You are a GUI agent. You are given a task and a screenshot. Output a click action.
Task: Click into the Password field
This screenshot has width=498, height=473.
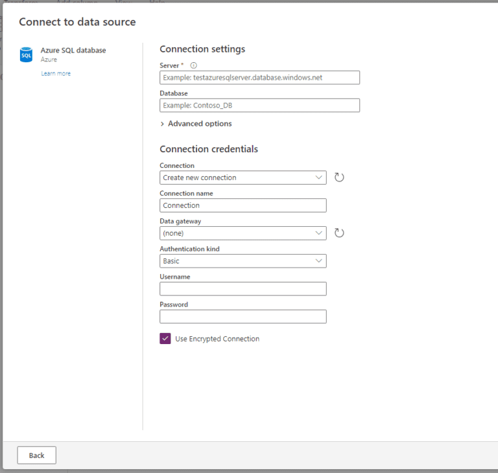coord(243,316)
